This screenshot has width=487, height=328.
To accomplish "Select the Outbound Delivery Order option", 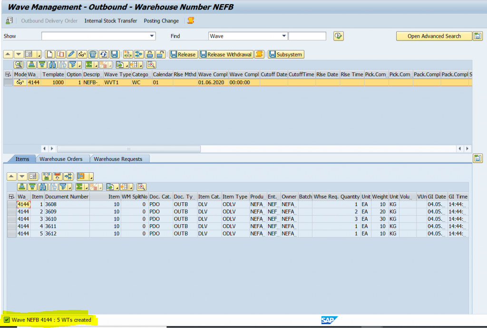I will (49, 21).
